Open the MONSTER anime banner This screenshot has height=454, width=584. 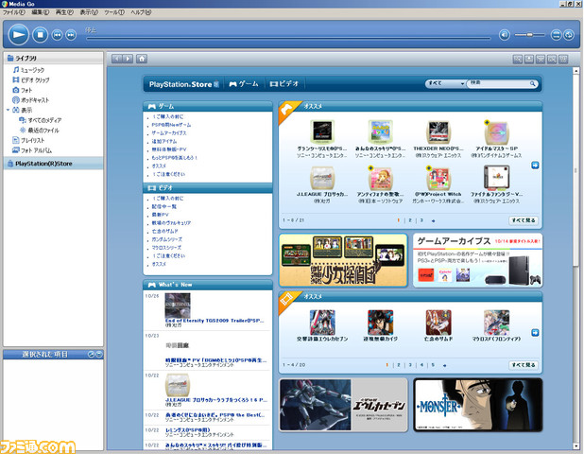(x=477, y=405)
